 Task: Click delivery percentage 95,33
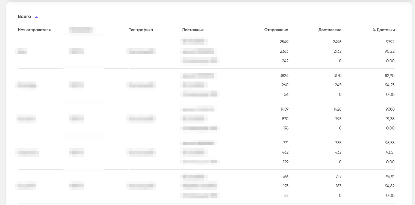pos(390,143)
